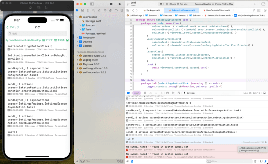Tap the すべて filter in simulator
The height and width of the screenshot is (164, 268).
(x=48, y=40)
